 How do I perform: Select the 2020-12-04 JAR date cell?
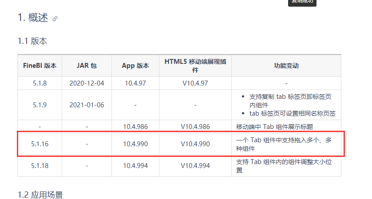tap(87, 83)
